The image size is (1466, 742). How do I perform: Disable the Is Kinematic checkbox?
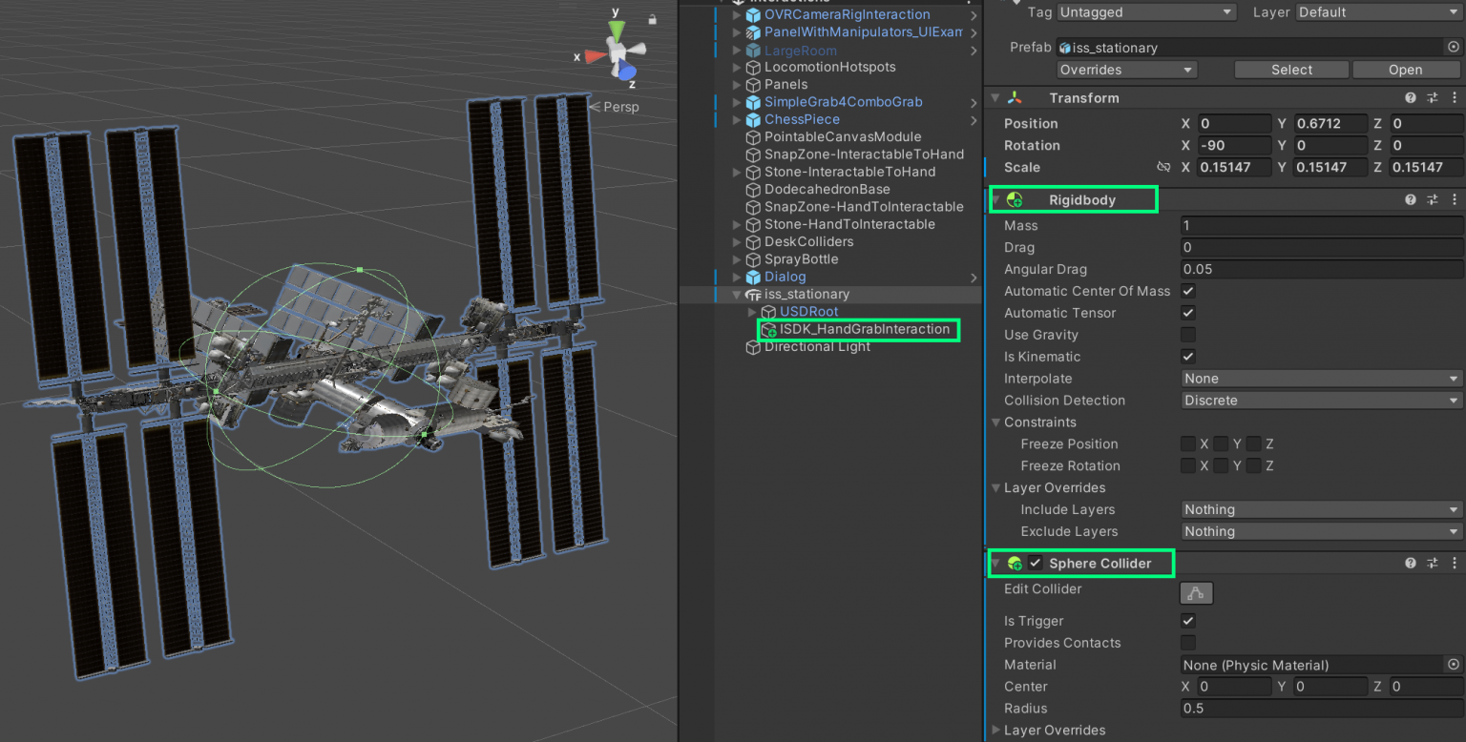point(1187,356)
